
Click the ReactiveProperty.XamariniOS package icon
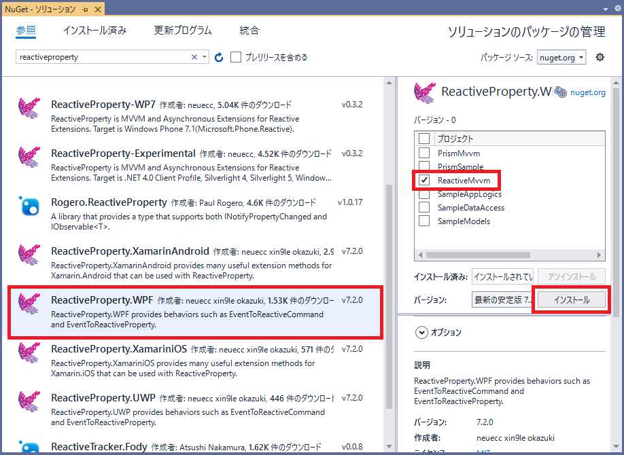click(x=29, y=352)
